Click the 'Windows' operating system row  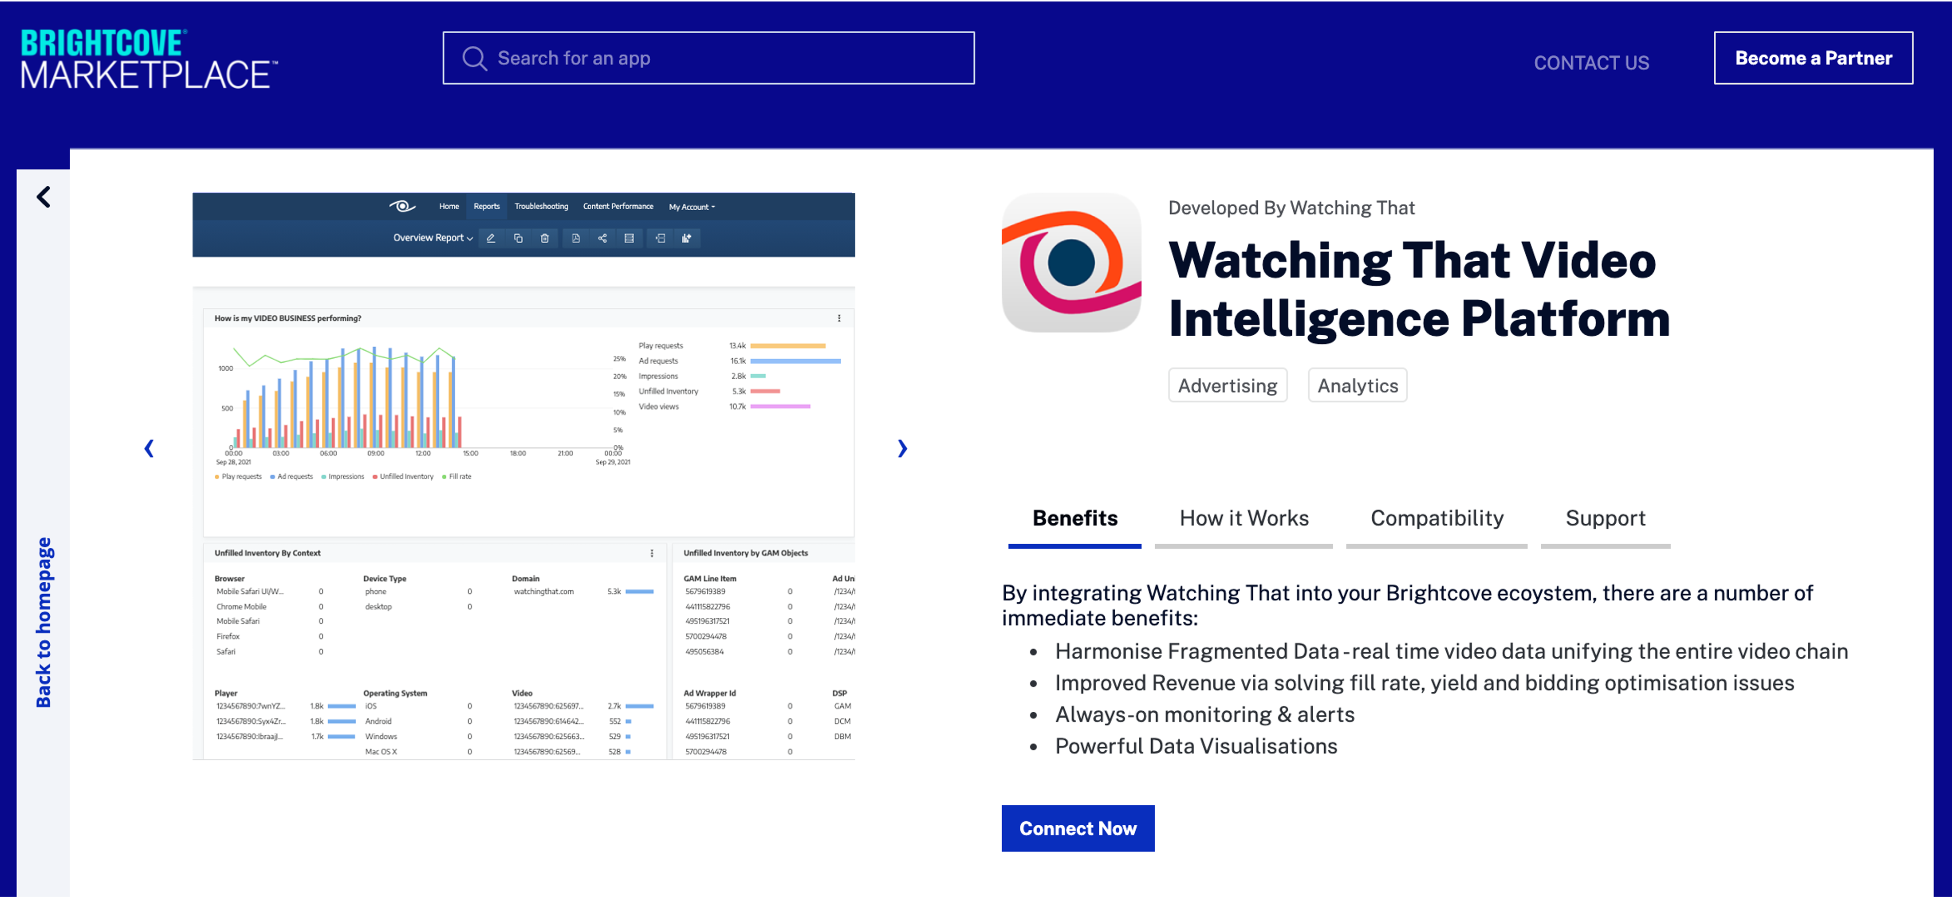417,737
